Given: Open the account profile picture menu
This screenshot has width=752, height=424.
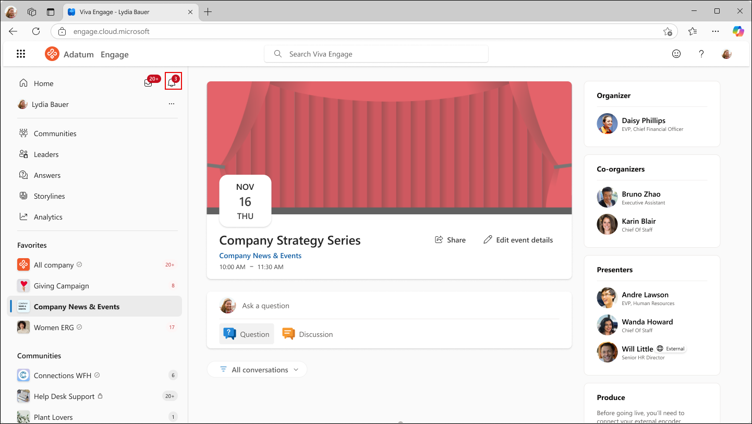Looking at the screenshot, I should tap(726, 54).
